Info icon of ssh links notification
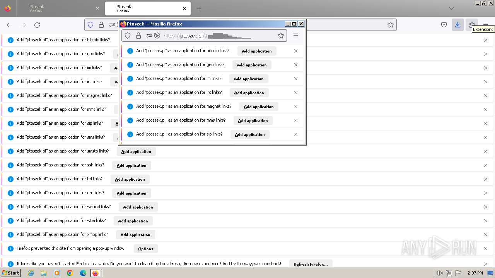Screen dimensions: 495x278 coord(11,165)
